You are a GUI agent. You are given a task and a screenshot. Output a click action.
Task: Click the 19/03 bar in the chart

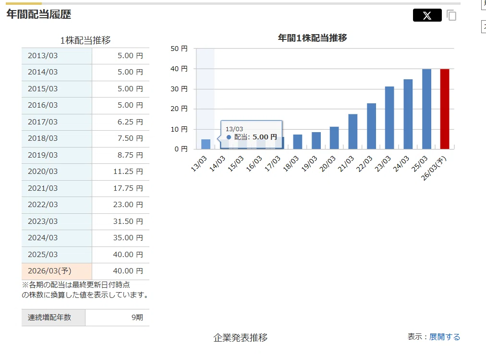(316, 140)
